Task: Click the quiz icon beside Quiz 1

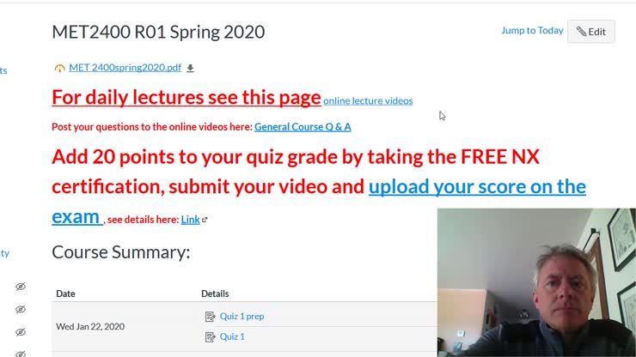Action: pos(210,337)
